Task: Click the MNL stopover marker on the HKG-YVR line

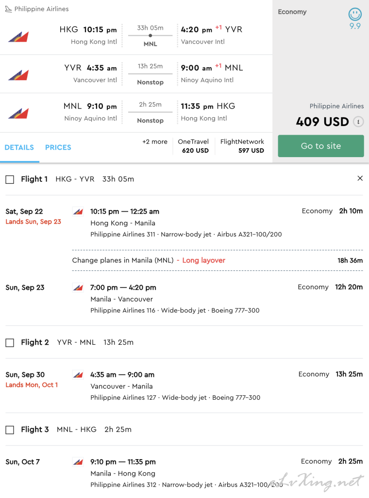Action: pyautogui.click(x=150, y=36)
